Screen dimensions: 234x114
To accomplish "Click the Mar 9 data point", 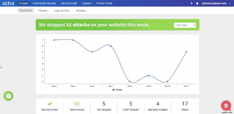I will [149, 76].
